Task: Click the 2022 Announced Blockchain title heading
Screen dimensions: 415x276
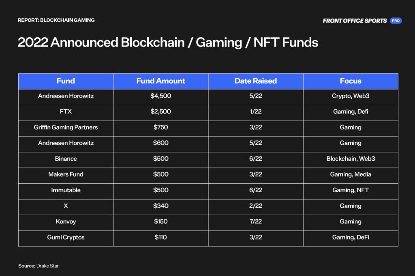Action: 168,42
